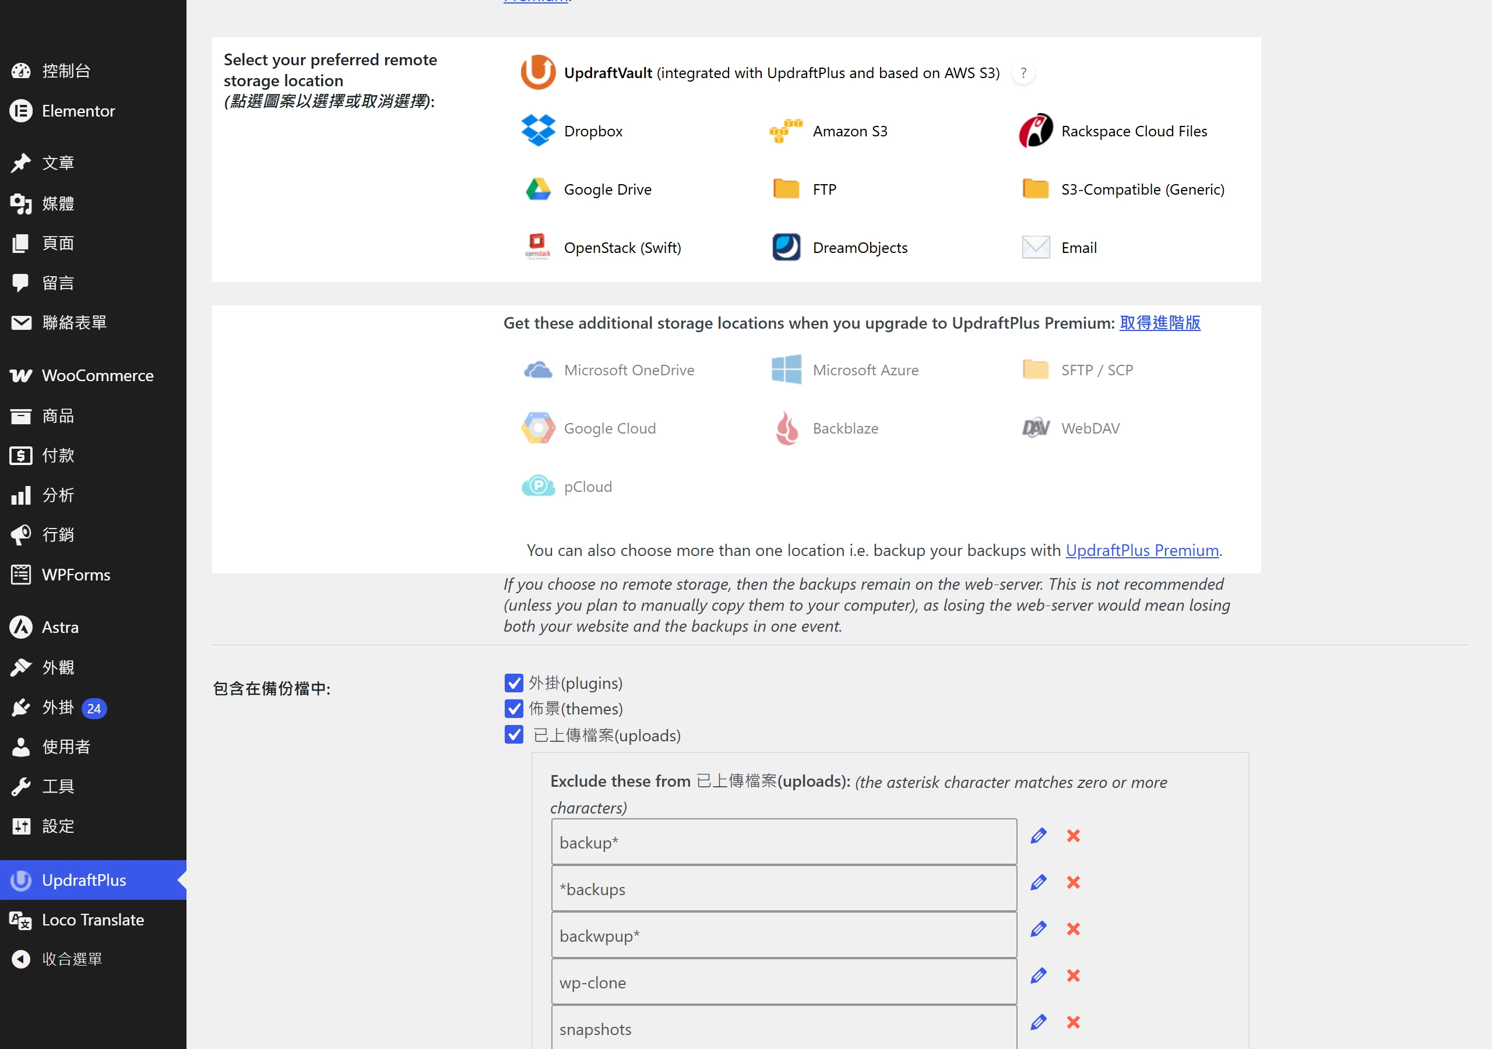This screenshot has width=1492, height=1049.
Task: Click the *backups exclusion text field
Action: pyautogui.click(x=784, y=889)
